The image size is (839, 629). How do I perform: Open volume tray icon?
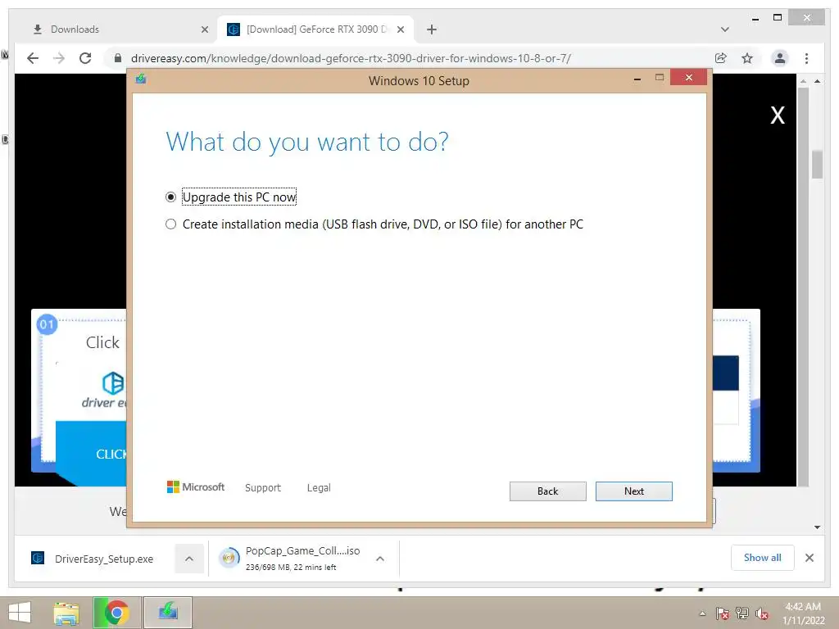762,613
